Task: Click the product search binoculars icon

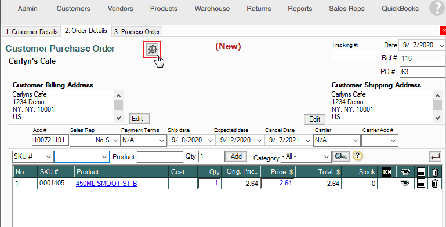Action: (341, 156)
